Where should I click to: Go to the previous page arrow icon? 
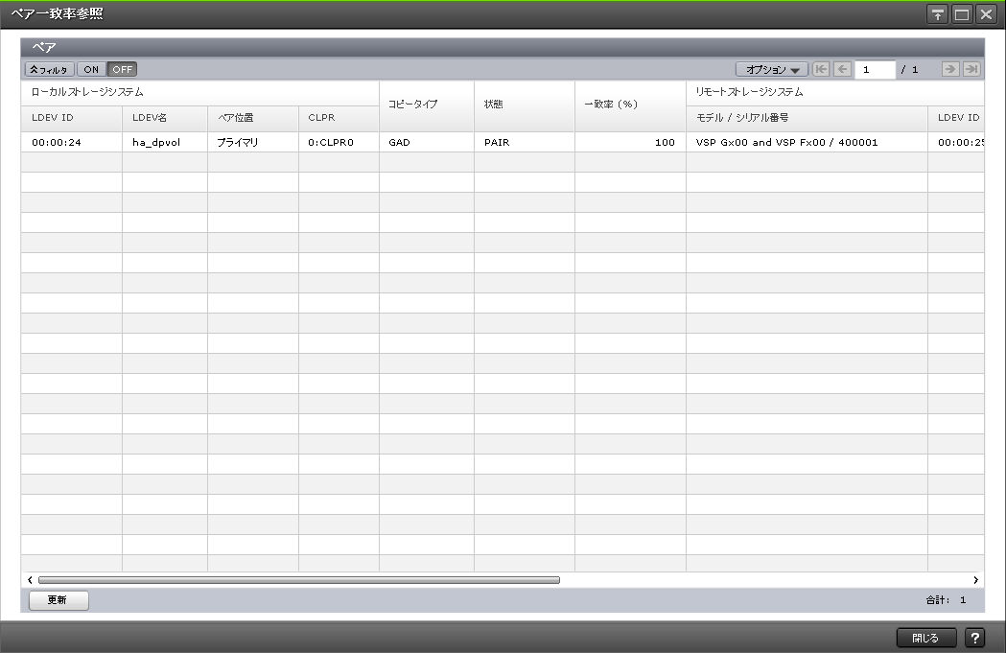(x=840, y=68)
